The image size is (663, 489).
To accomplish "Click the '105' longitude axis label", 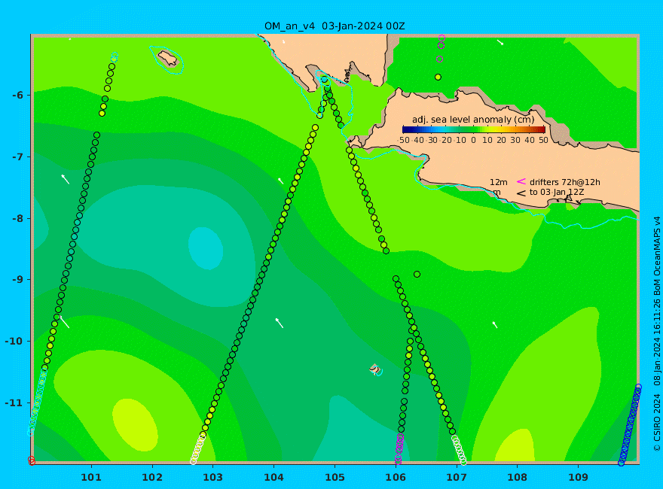I will click(x=335, y=478).
